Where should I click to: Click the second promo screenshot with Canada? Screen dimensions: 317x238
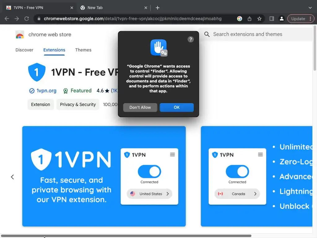click(257, 176)
